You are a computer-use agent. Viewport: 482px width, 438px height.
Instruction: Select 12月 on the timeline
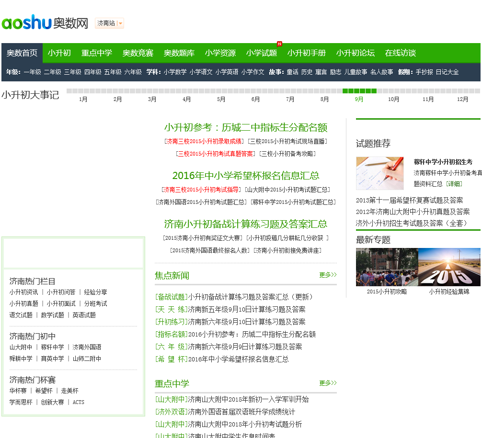coord(462,99)
